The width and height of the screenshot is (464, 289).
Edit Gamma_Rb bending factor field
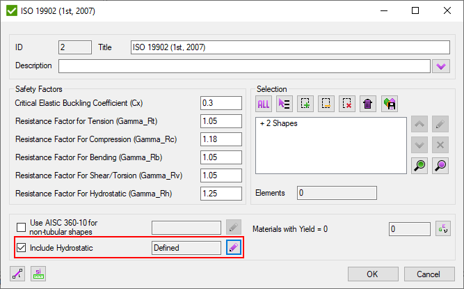pyautogui.click(x=221, y=157)
